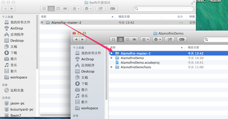Sort by 种类 in Swift开源项目 window
The image size is (228, 119).
[x=191, y=17]
